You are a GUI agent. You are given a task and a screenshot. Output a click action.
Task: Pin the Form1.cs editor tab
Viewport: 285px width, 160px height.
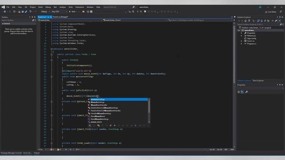tap(48, 17)
